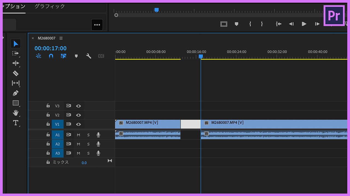Enable voice-over record on track A1
Screen dimensions: 350x196
[98, 135]
